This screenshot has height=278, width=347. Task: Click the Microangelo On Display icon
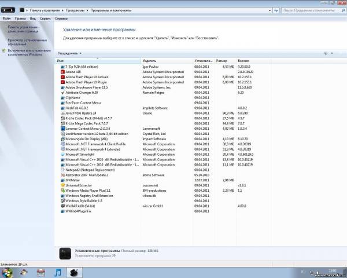coord(62,139)
